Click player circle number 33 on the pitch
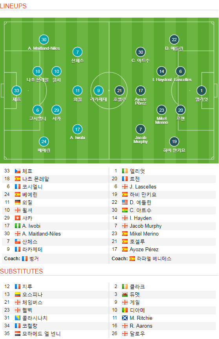Image resolution: width=219 pixels, height=339 pixels. tap(16, 91)
